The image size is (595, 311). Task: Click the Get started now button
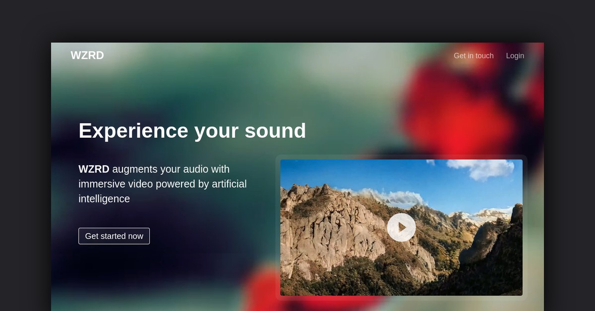coord(114,236)
